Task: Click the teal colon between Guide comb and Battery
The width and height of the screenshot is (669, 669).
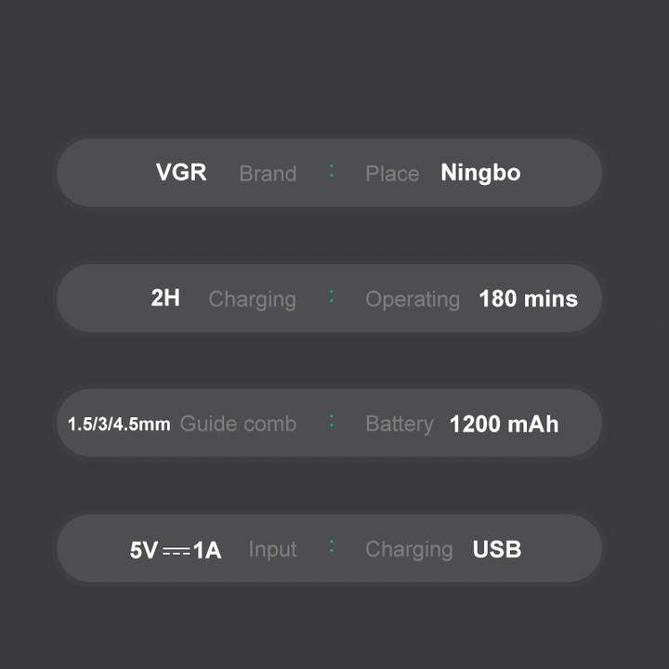Action: (x=331, y=423)
